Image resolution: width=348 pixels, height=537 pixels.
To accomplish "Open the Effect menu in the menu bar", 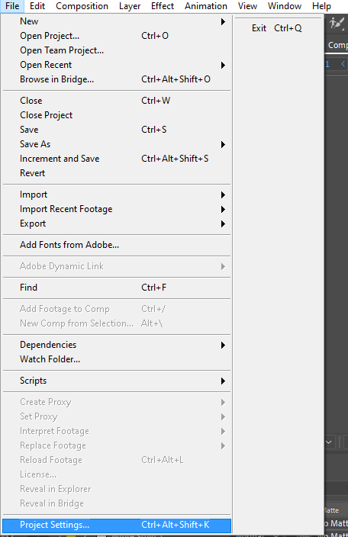I will [x=163, y=6].
